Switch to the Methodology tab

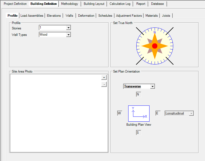click(x=70, y=4)
